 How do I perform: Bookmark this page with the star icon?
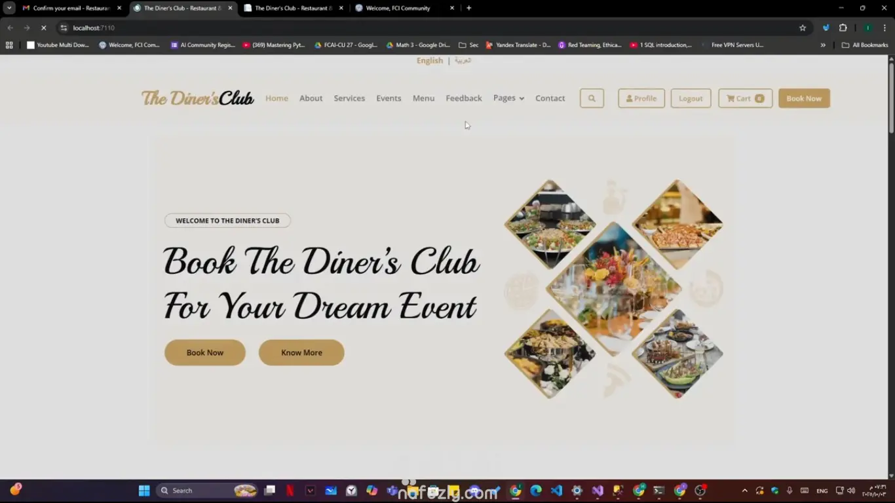coord(803,28)
